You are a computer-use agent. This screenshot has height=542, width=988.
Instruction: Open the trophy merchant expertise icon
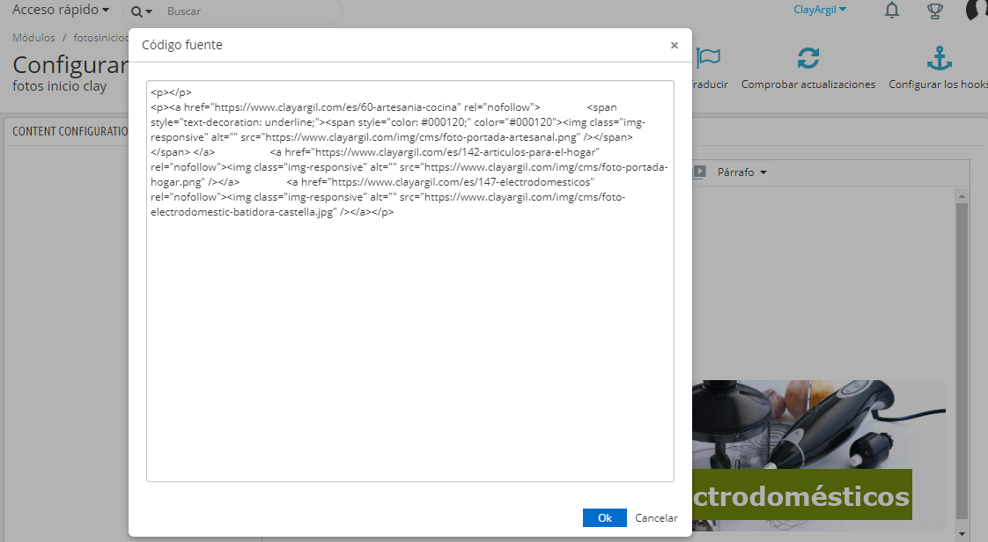coord(935,11)
